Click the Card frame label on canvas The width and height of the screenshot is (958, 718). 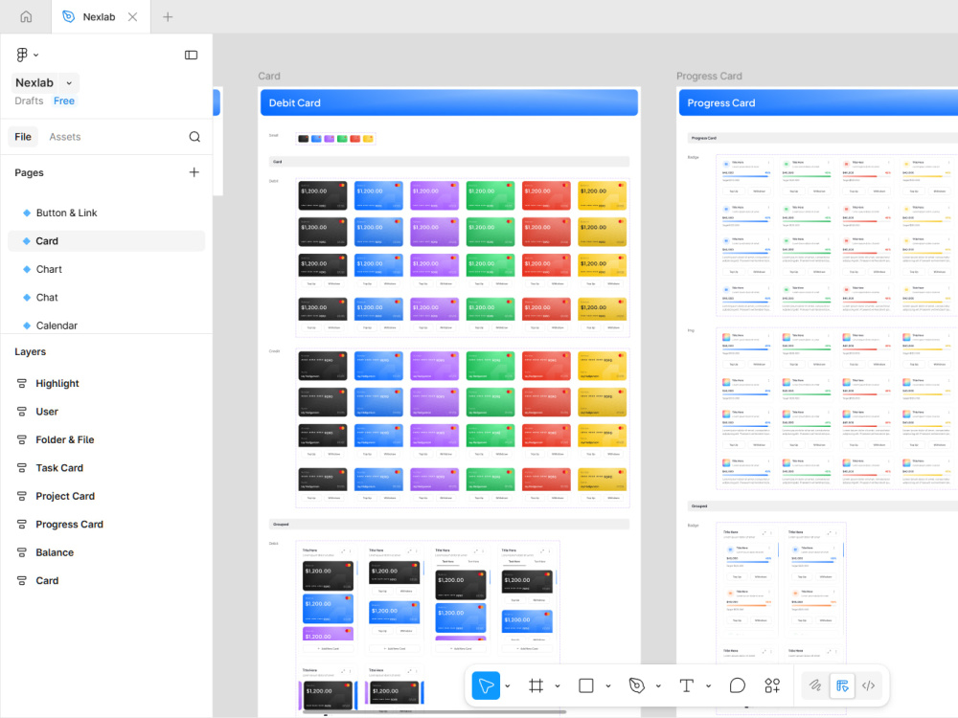point(269,77)
